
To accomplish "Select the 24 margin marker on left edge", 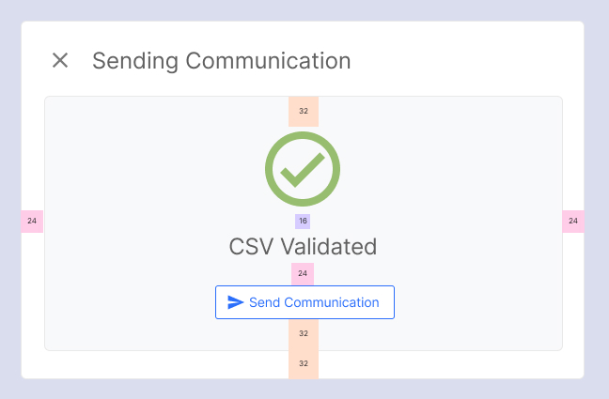I will click(32, 222).
